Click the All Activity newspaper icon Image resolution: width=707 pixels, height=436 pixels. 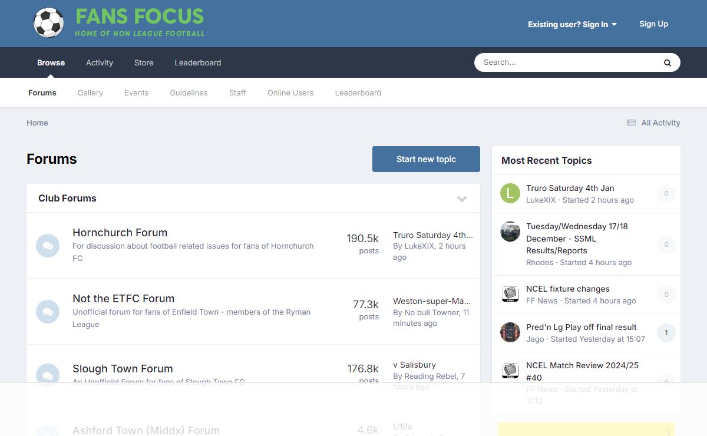[x=631, y=123]
